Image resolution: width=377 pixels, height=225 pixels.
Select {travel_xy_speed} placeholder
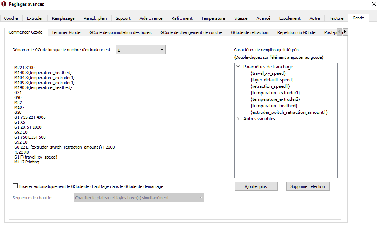tap(268, 73)
